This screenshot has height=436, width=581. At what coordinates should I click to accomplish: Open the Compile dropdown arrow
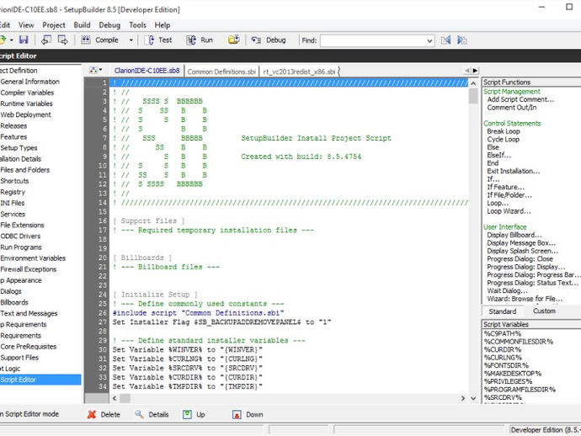pos(131,40)
